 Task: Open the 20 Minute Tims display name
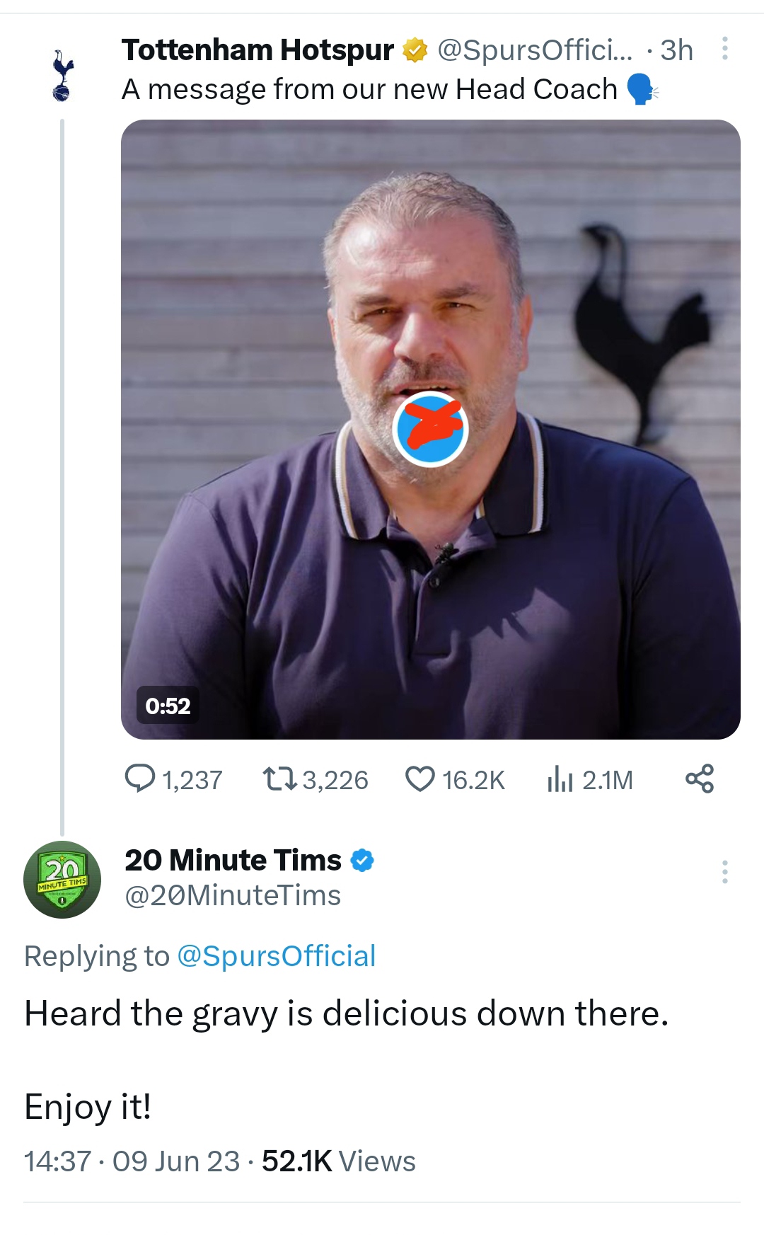pos(233,861)
